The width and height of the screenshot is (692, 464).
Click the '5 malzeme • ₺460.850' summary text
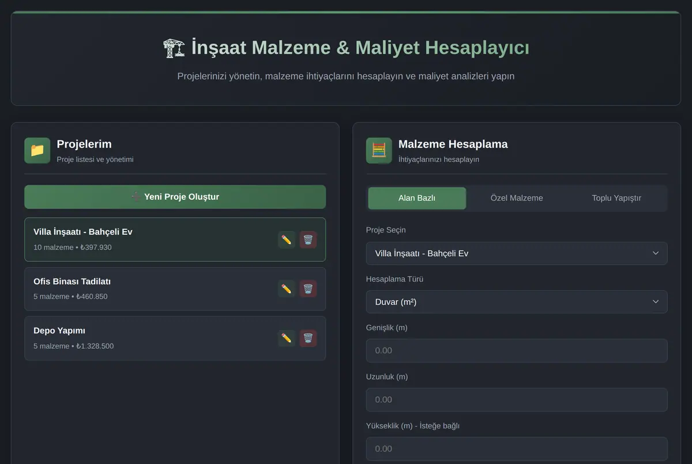click(x=70, y=296)
